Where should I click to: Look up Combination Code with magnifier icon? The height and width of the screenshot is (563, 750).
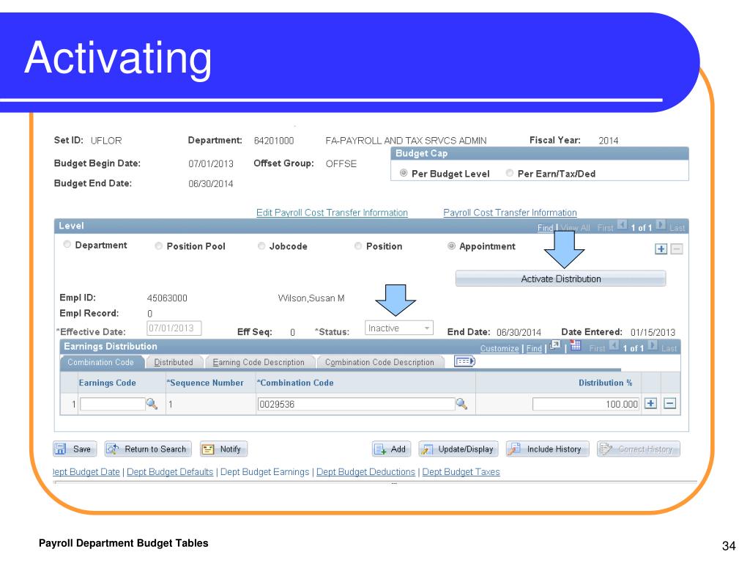tap(461, 404)
